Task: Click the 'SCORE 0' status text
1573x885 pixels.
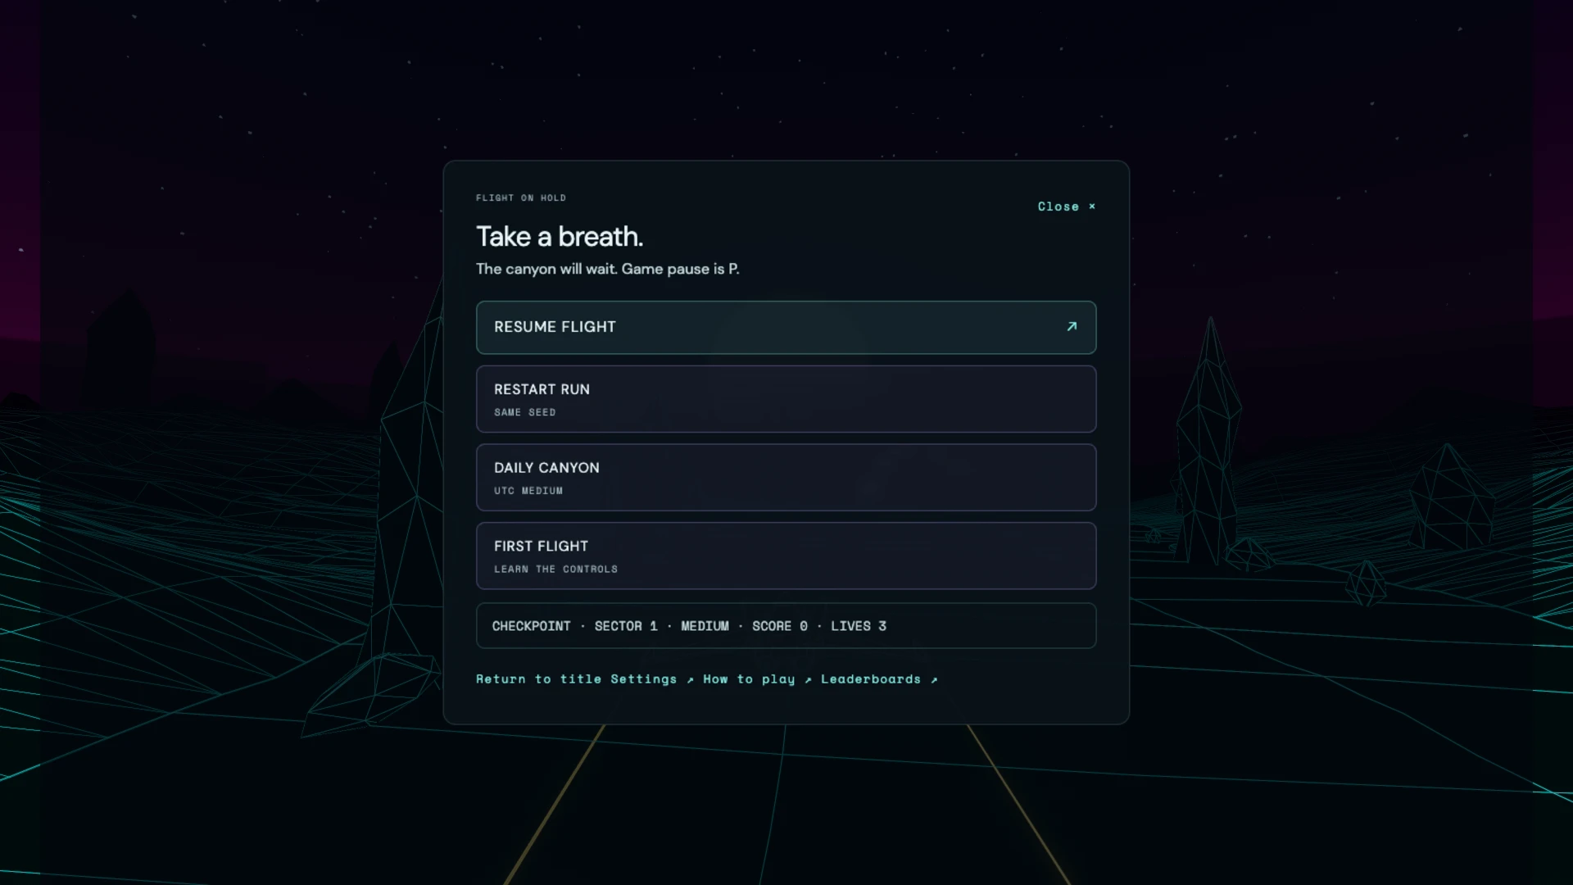Action: tap(780, 626)
